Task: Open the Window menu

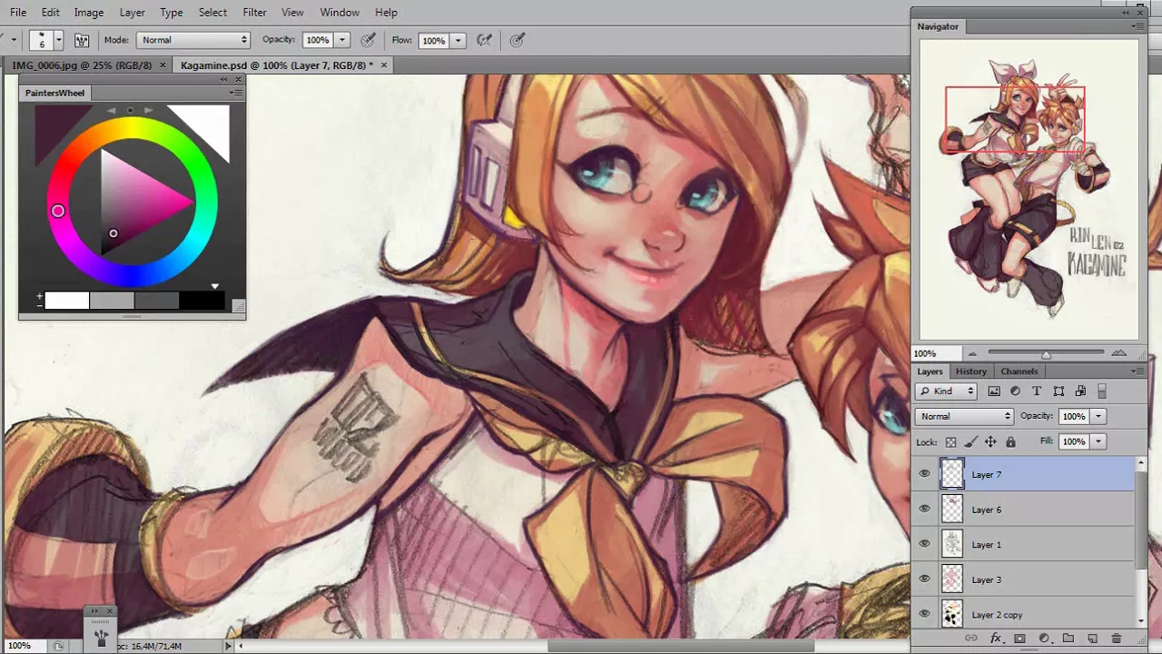Action: tap(340, 12)
